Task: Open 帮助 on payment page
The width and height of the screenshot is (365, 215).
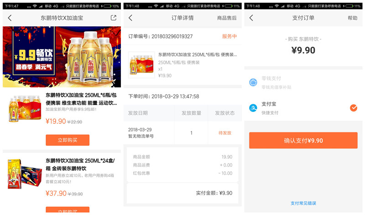Action: [353, 18]
